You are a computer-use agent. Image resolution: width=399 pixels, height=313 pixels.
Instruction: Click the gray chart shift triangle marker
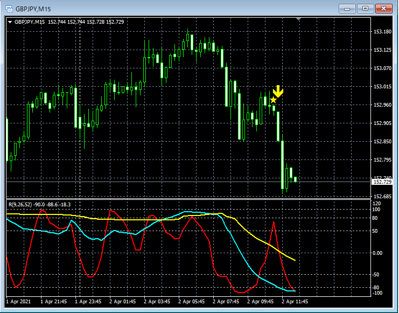pyautogui.click(x=298, y=19)
